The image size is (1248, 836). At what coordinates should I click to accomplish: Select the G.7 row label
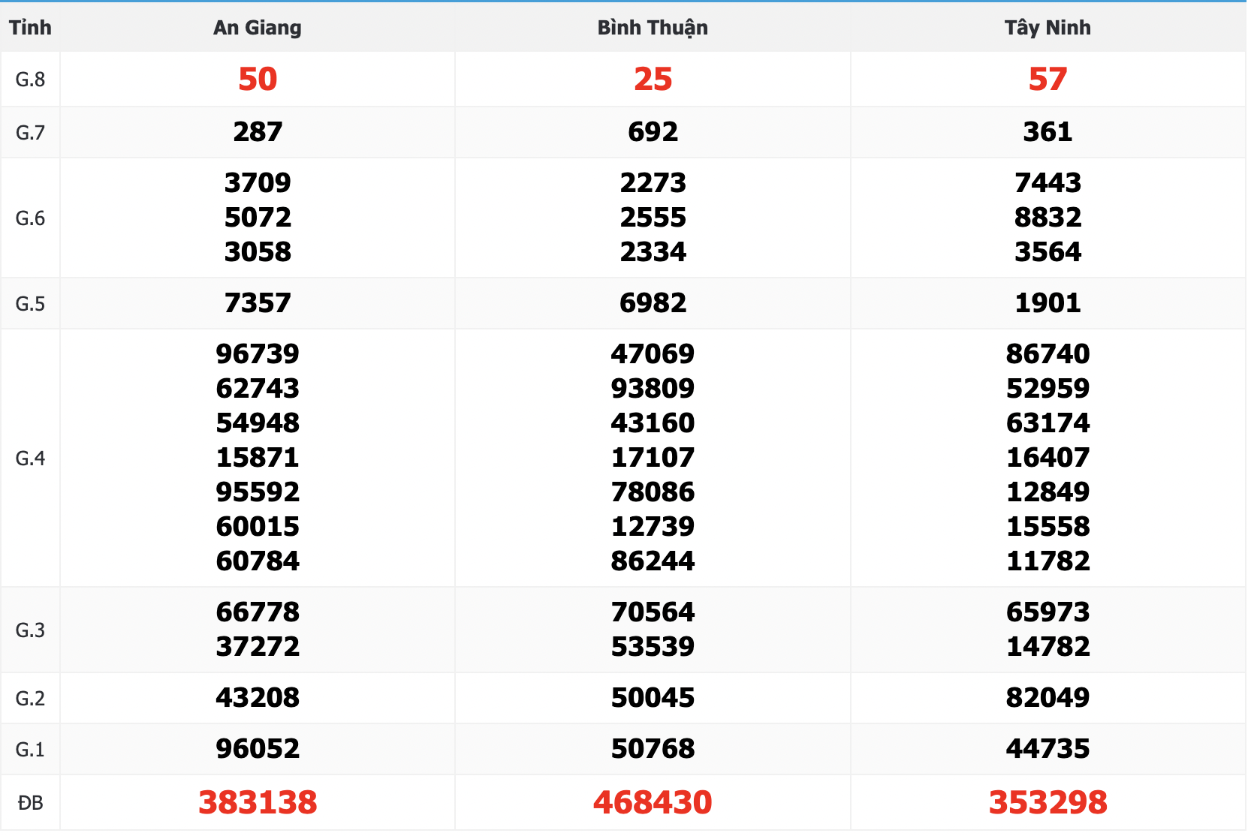[x=30, y=133]
